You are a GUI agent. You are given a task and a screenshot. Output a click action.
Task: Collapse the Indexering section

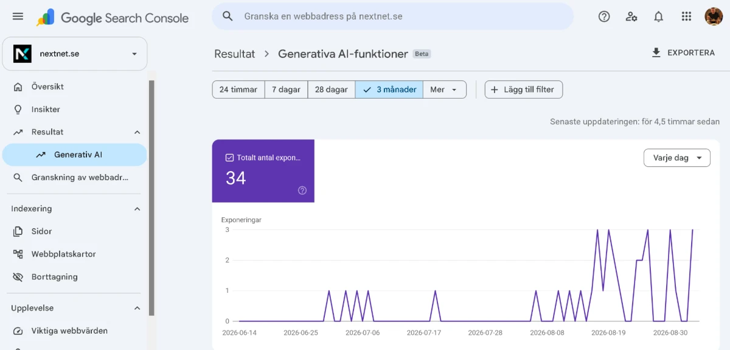pos(137,209)
